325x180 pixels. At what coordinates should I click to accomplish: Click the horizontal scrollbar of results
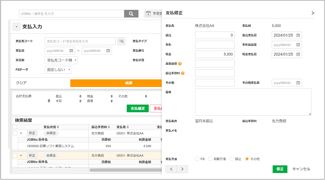point(126,170)
